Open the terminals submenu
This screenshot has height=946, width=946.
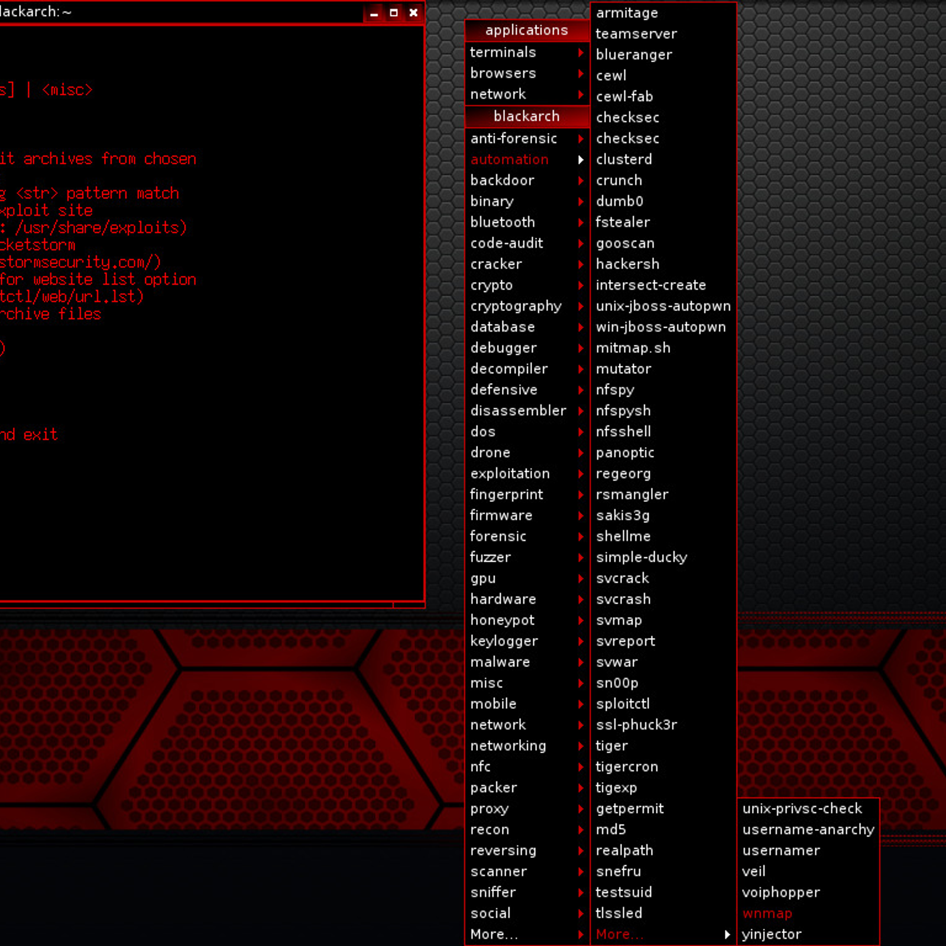click(527, 53)
